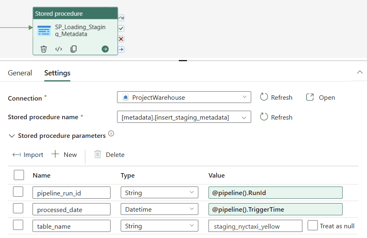Image resolution: width=367 pixels, height=238 pixels.
Task: Click the table_name name field
Action: (x=72, y=226)
